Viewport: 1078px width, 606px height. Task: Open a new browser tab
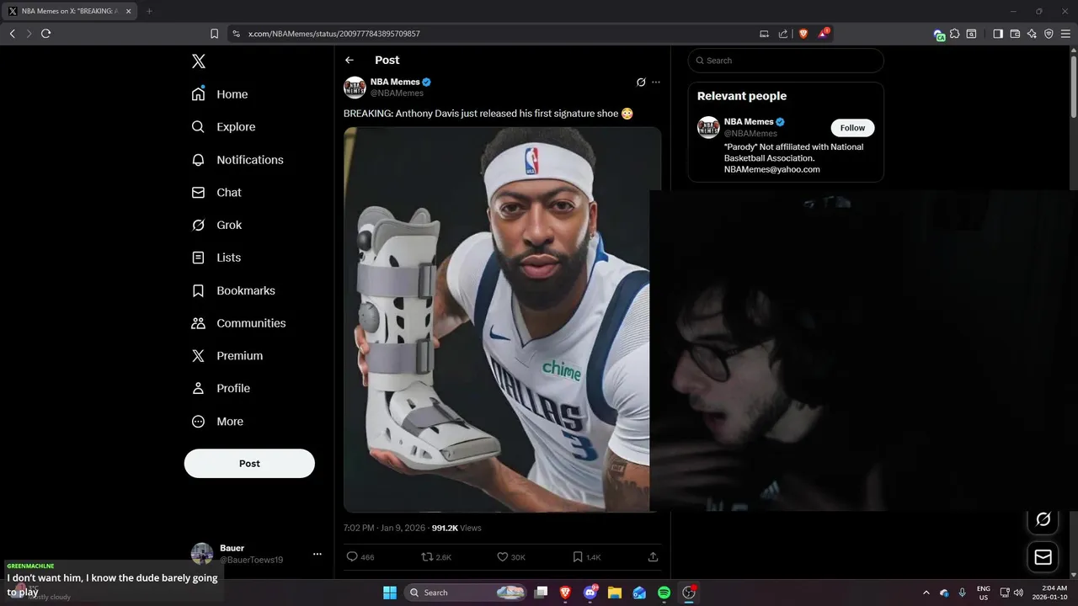tap(149, 11)
